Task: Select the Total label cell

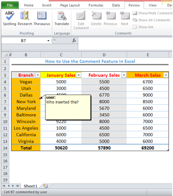Action: click(26, 148)
